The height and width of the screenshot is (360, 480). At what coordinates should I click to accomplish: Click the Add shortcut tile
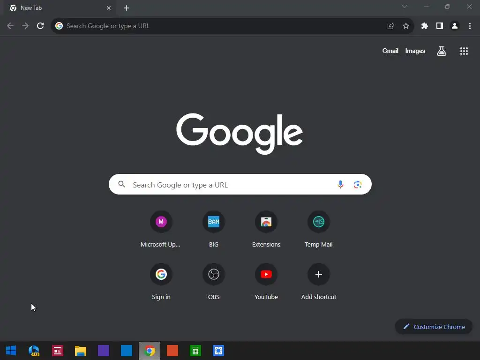coord(319,282)
